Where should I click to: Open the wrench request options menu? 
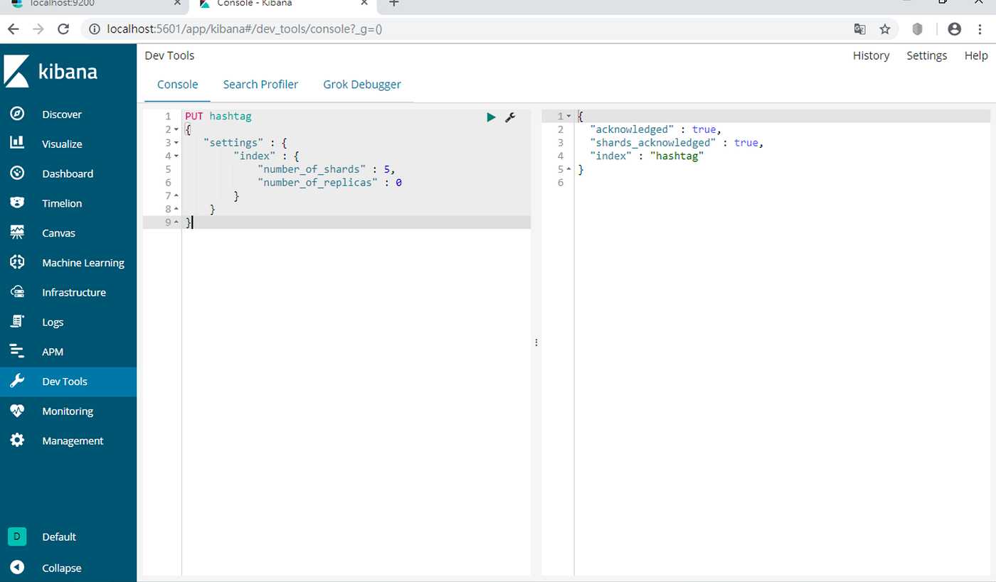[510, 117]
